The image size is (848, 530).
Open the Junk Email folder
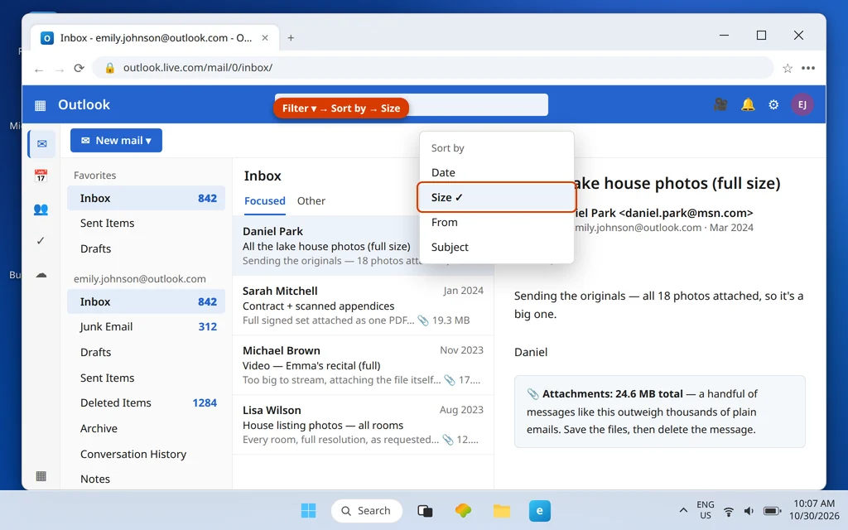click(x=146, y=326)
